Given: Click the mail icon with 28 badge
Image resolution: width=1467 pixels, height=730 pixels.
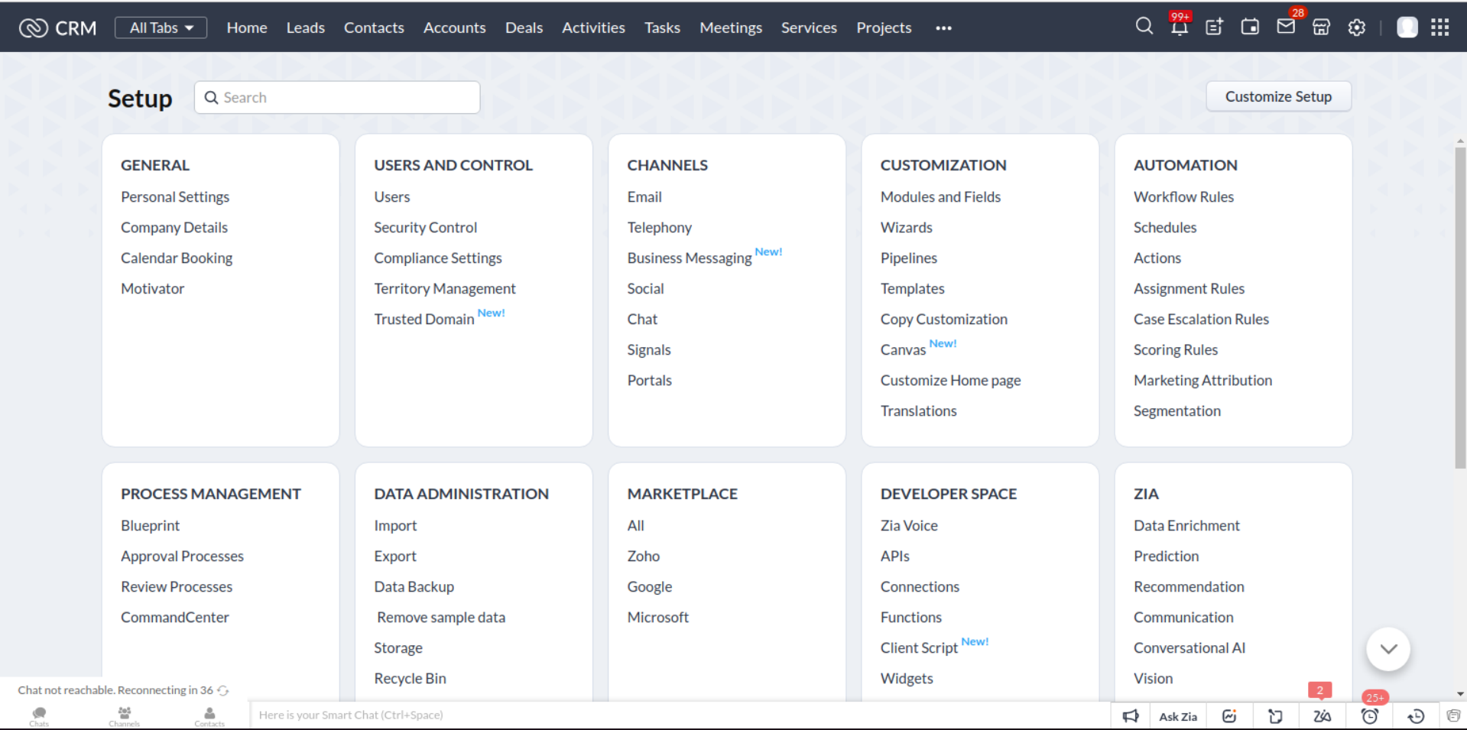Looking at the screenshot, I should [x=1286, y=27].
